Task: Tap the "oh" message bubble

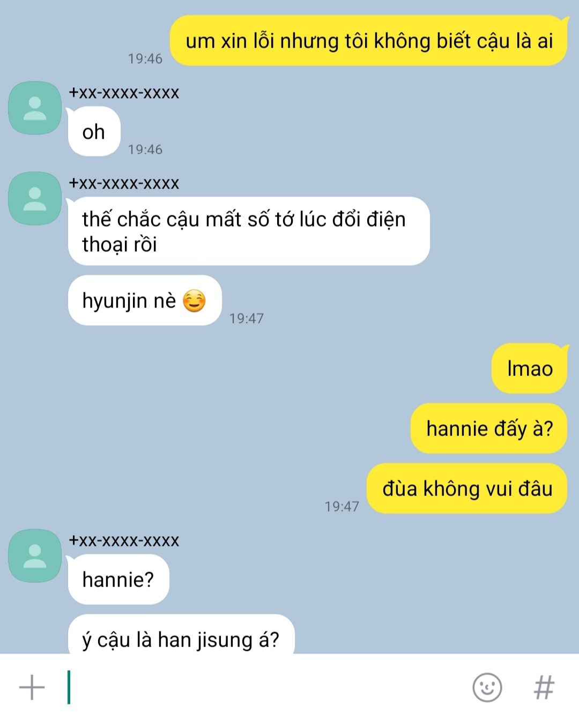Action: (94, 132)
